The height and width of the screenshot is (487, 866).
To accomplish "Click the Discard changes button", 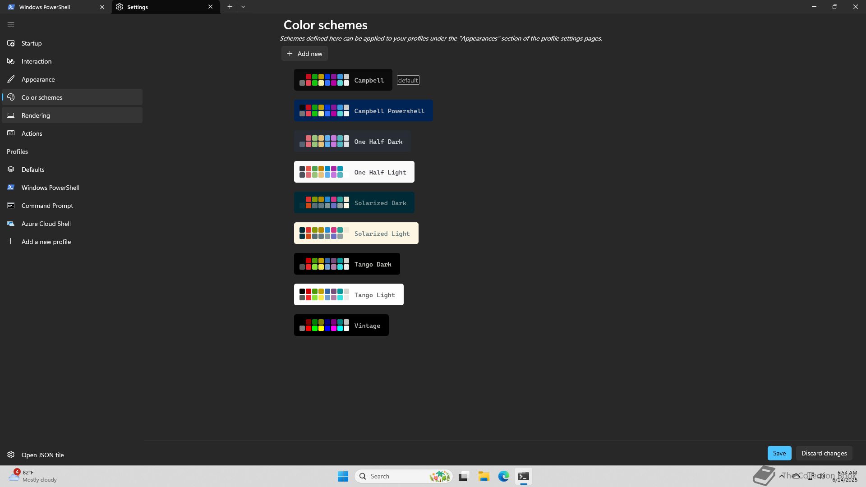I will point(824,453).
